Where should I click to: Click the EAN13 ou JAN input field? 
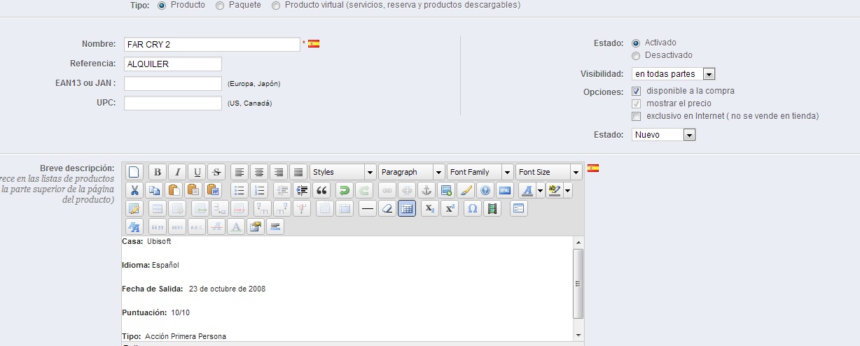coord(173,84)
